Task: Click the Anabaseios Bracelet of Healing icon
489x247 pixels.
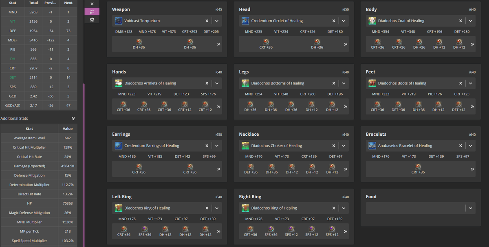Action: [372, 145]
